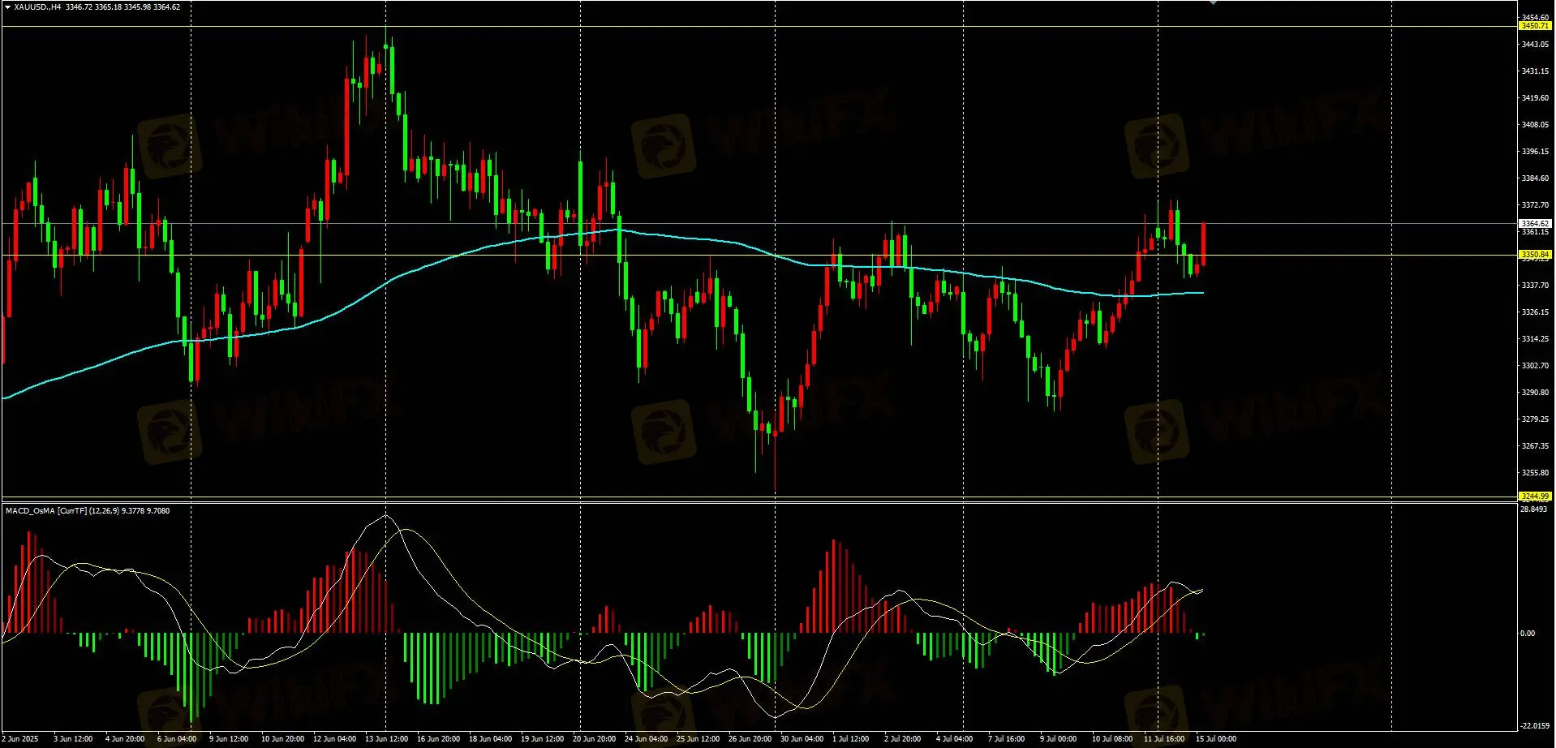Click the chart shift marker on top edge
Image resolution: width=1556 pixels, height=748 pixels.
[1214, 2]
